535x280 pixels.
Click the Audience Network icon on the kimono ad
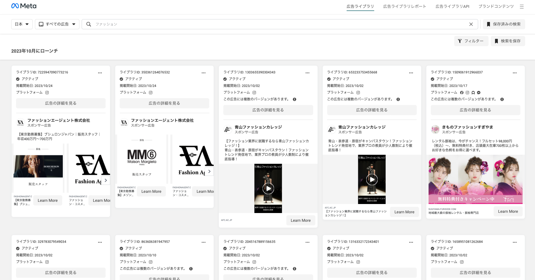pyautogui.click(x=473, y=92)
